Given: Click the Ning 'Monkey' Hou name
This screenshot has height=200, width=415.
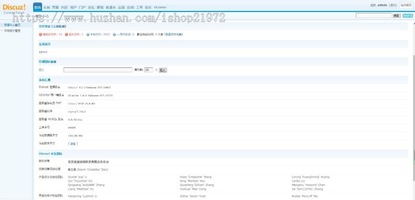Looking at the screenshot, I should tap(192, 181).
